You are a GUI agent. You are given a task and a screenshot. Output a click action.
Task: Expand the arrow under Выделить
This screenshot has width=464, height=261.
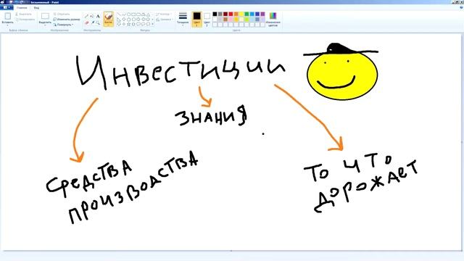[x=45, y=25]
